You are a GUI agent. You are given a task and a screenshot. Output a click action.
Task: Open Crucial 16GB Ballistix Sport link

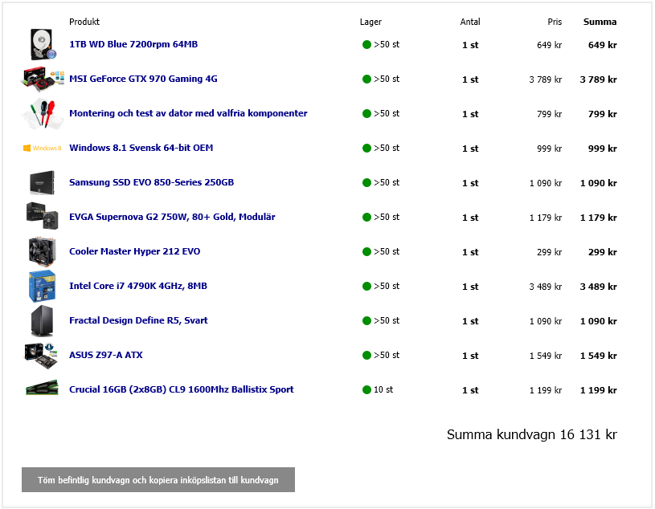point(182,389)
